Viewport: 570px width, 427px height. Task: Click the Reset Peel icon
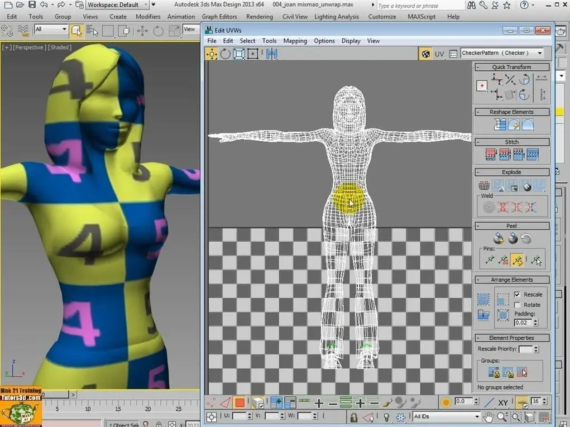click(526, 238)
